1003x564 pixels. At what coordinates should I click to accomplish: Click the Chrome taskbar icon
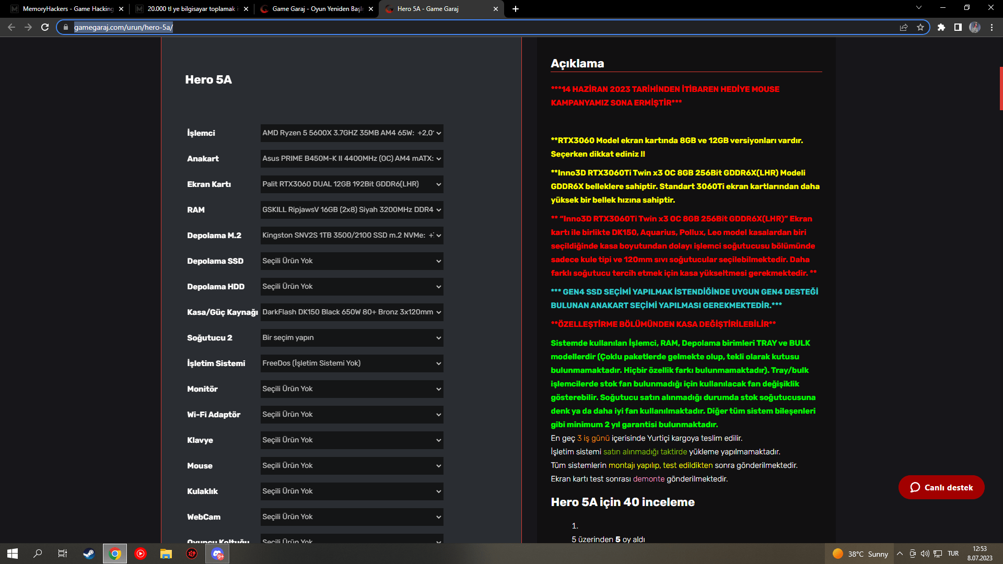tap(115, 554)
